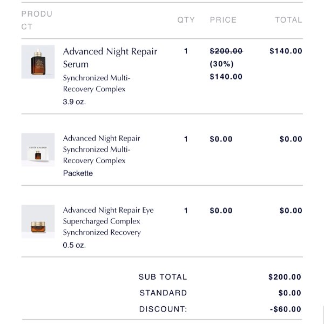Click the $200.00 sub total amount
324x324 pixels.
[x=285, y=277]
